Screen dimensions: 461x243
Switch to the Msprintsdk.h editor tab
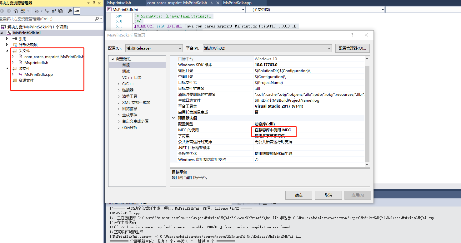tap(119, 3)
